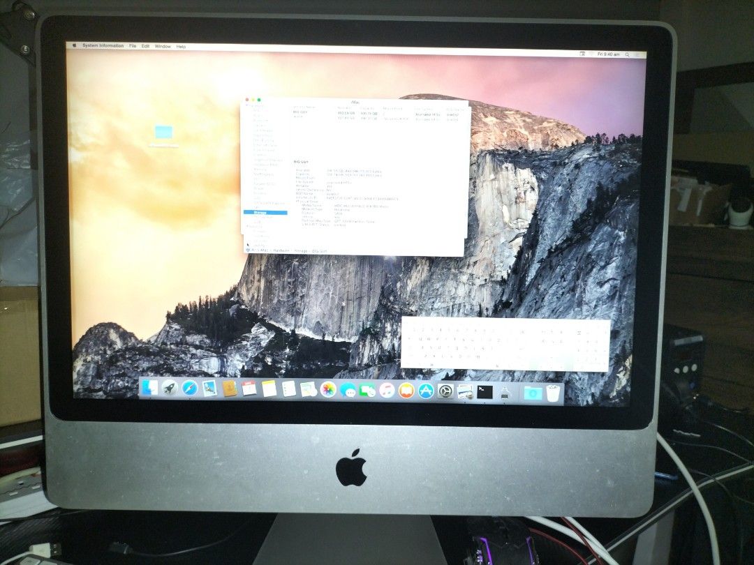Open System Information chip icon in Dock
Image resolution: width=754 pixels, height=565 pixels.
pos(505,393)
